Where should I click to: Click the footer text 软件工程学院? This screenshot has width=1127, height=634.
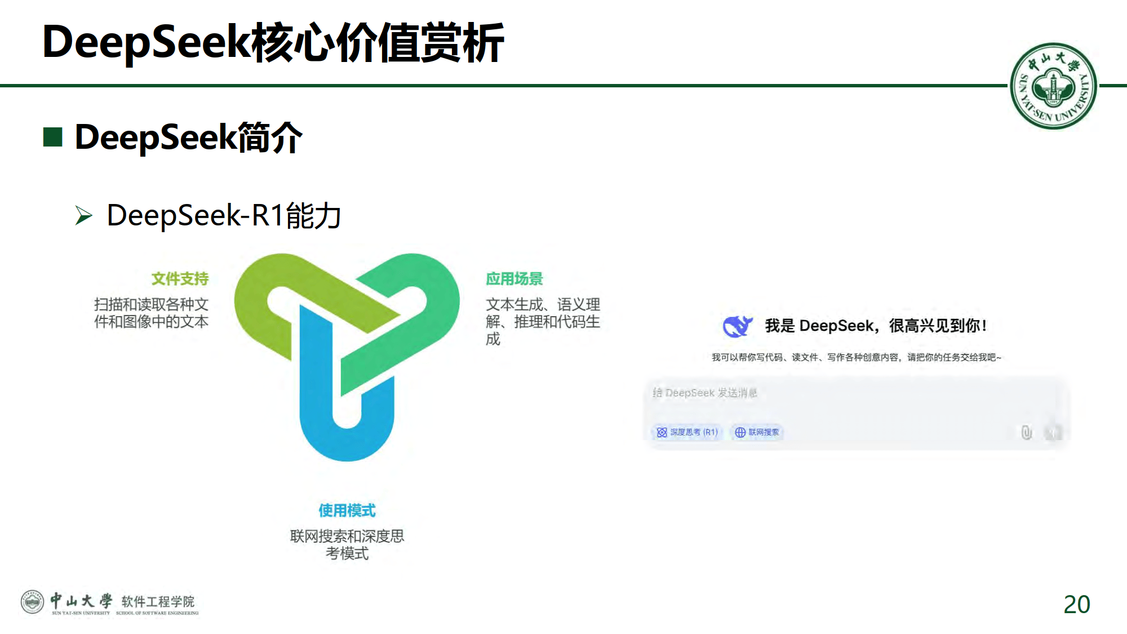(158, 601)
